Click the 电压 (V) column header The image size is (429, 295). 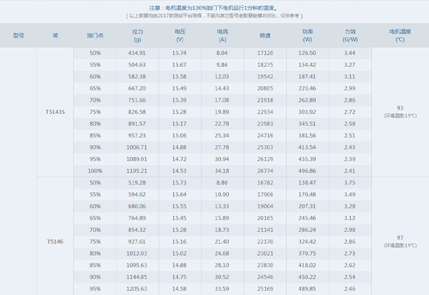click(180, 35)
